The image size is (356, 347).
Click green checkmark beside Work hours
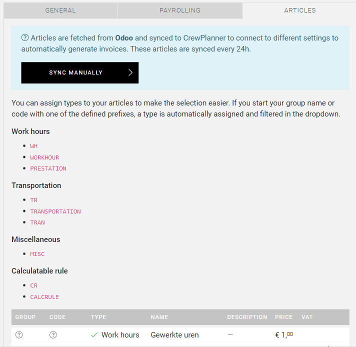click(x=94, y=335)
